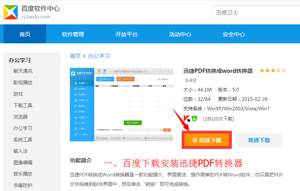Click the search box showing 百度卫士

[x=255, y=13]
